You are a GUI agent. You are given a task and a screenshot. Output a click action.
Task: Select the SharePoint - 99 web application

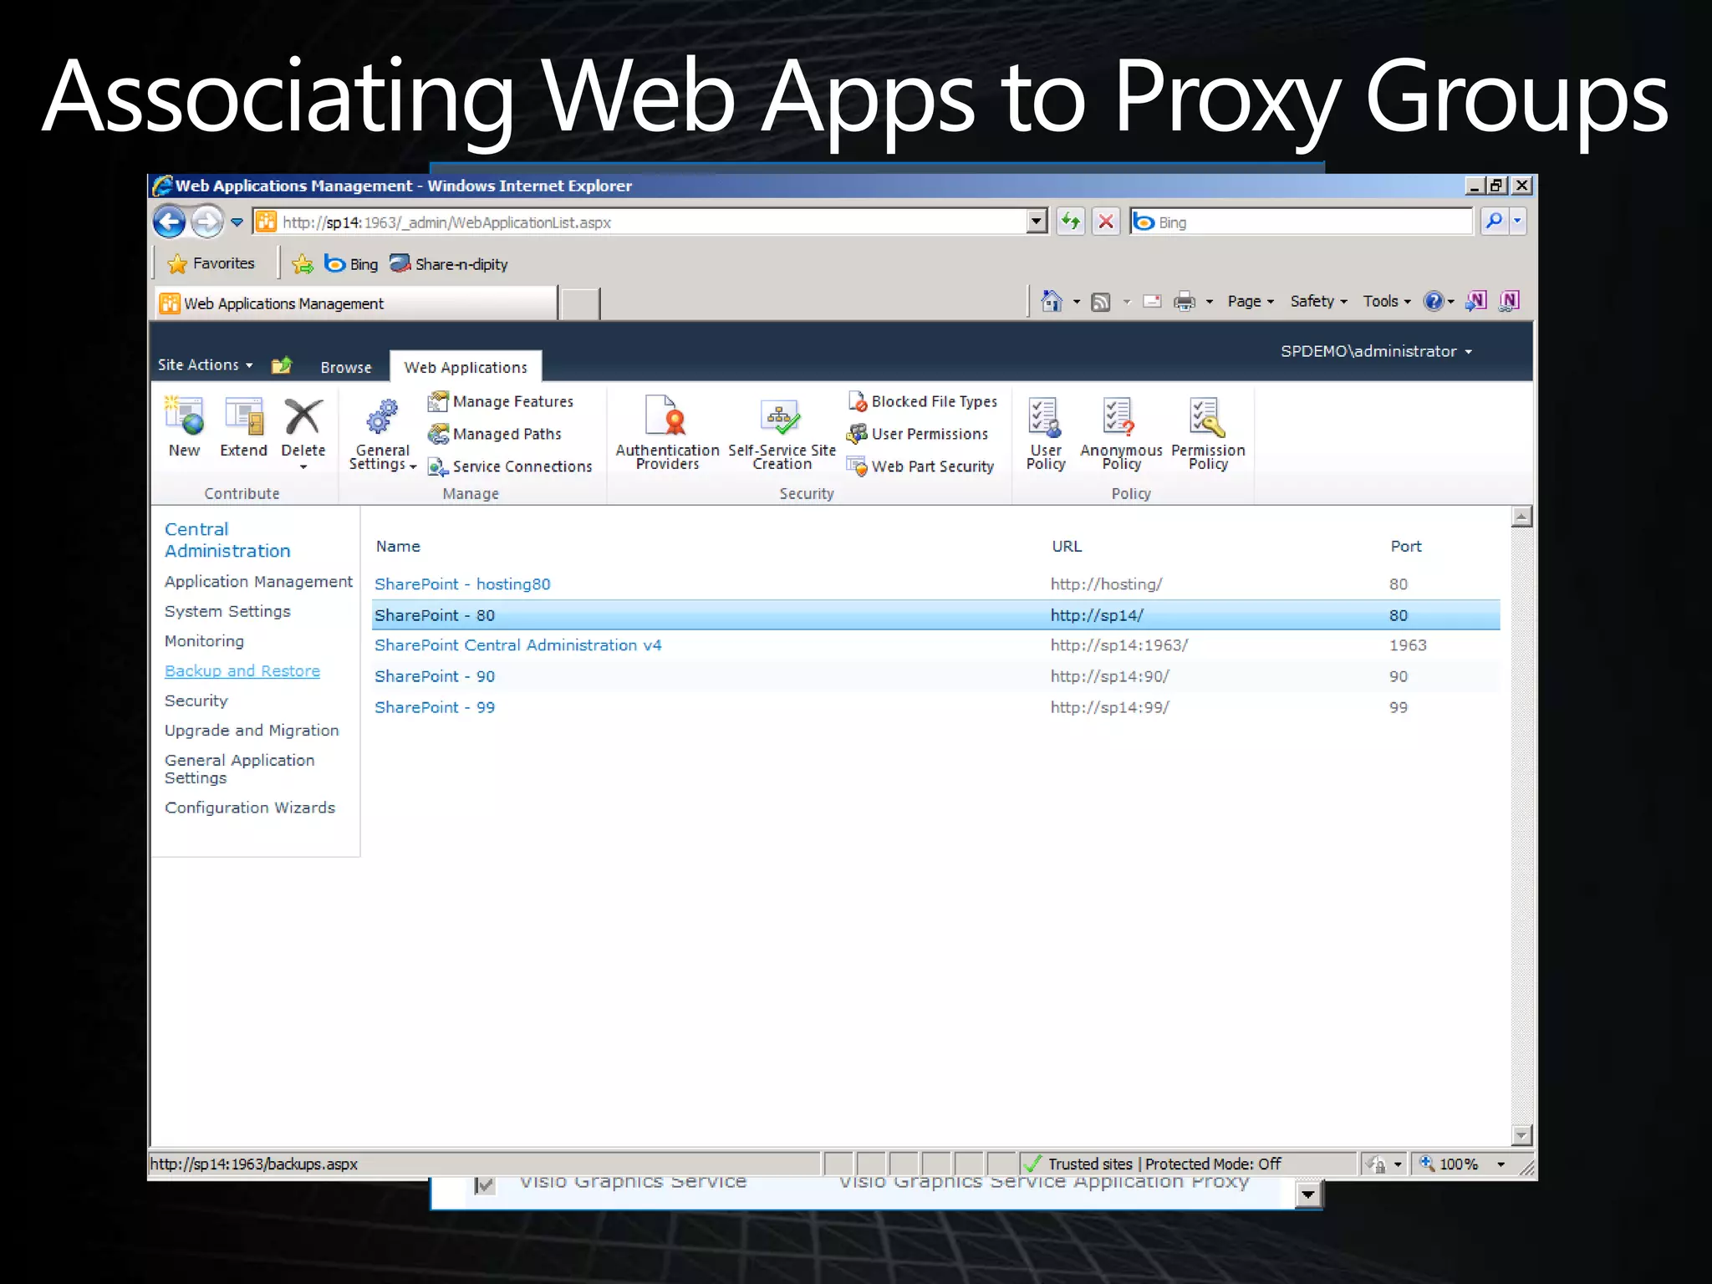(435, 707)
